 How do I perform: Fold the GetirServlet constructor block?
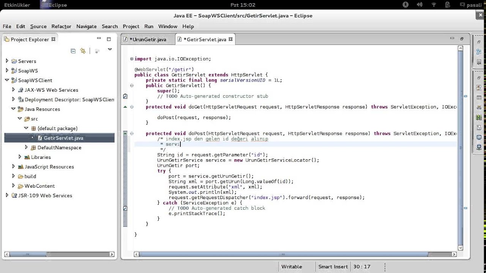132,85
